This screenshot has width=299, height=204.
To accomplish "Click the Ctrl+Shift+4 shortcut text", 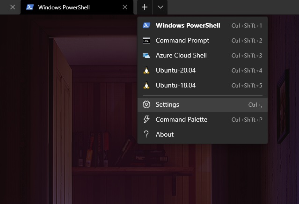I will point(247,71).
